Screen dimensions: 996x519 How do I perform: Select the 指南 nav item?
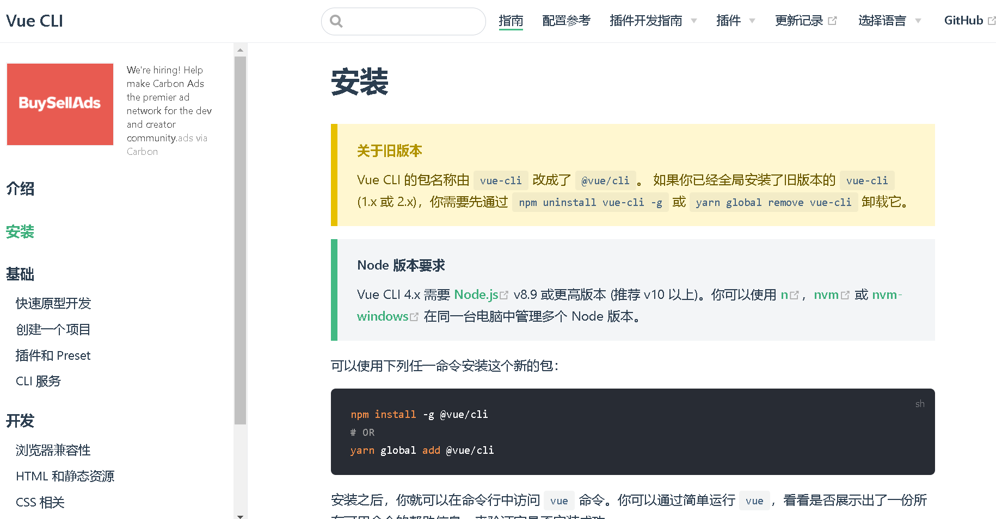(x=511, y=21)
